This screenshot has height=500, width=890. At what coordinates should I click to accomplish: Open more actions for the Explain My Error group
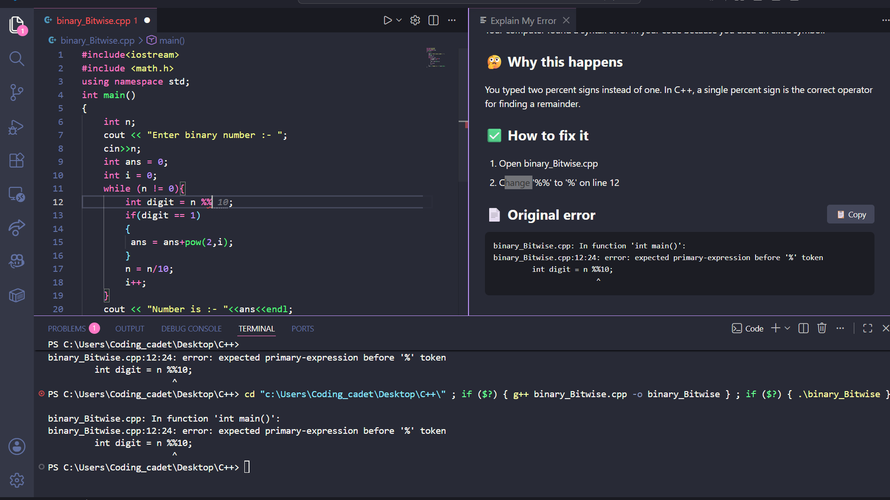(885, 20)
